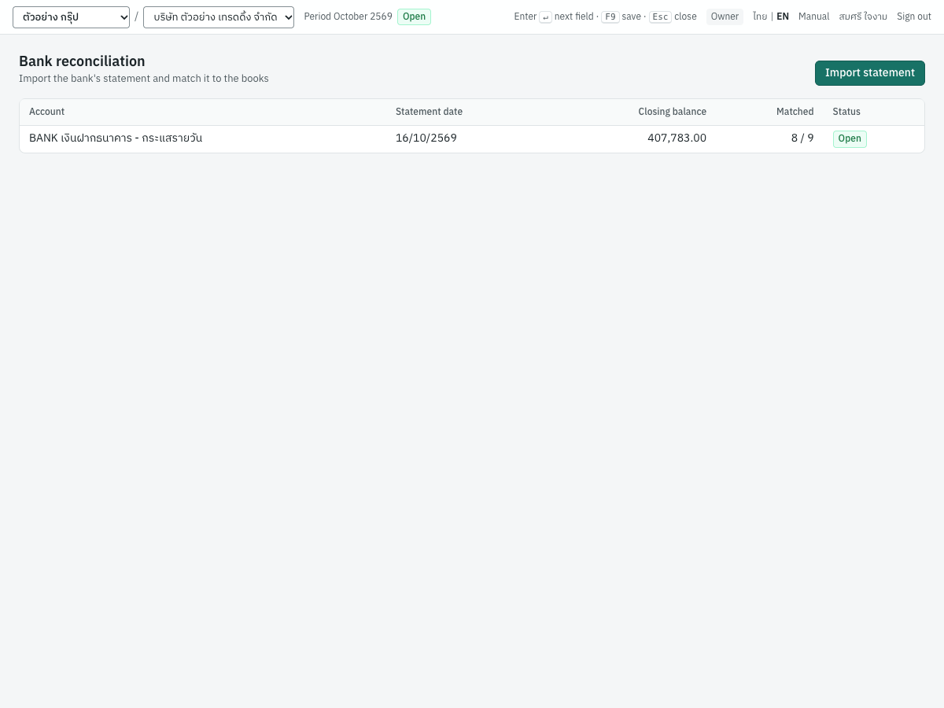Click Sign out
The height and width of the screenshot is (708, 944).
point(914,17)
